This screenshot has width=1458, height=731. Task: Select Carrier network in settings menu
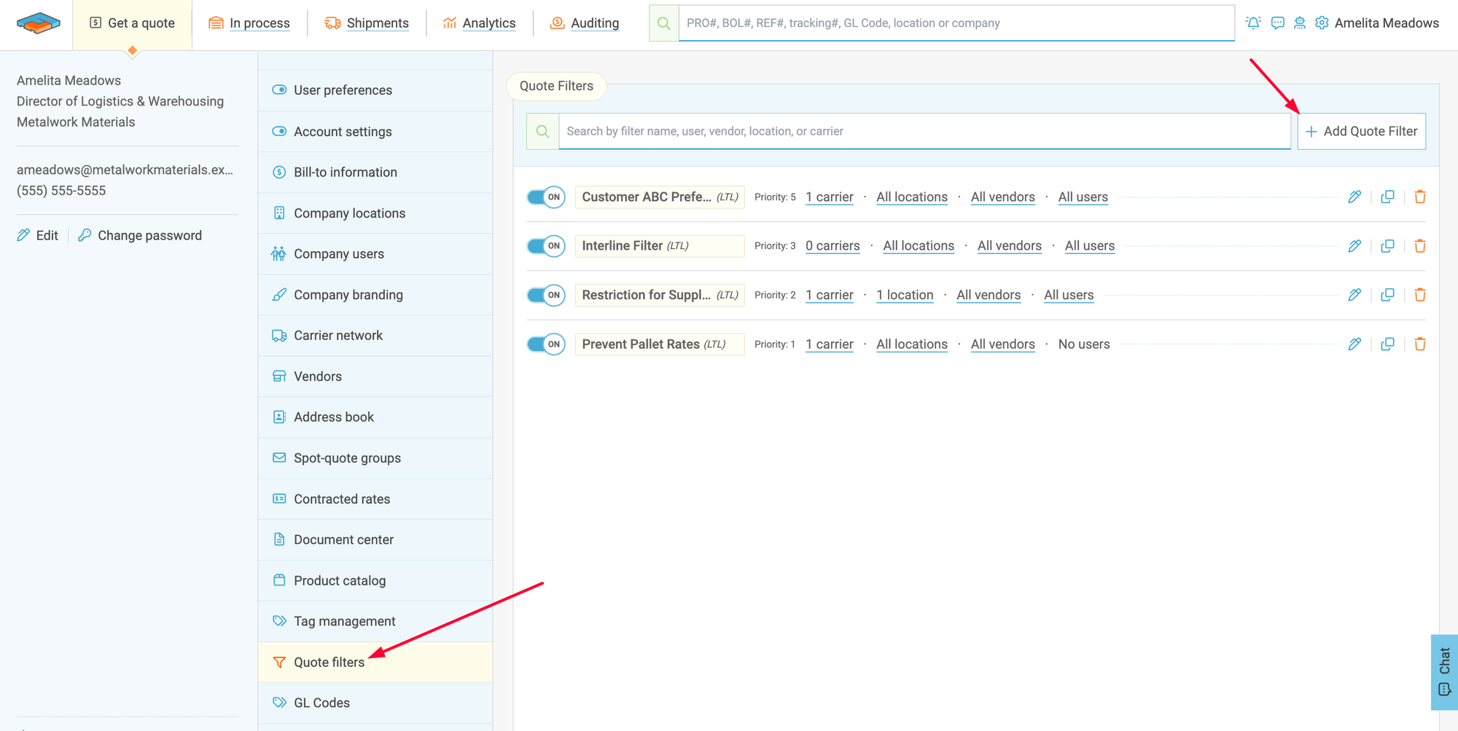point(338,336)
